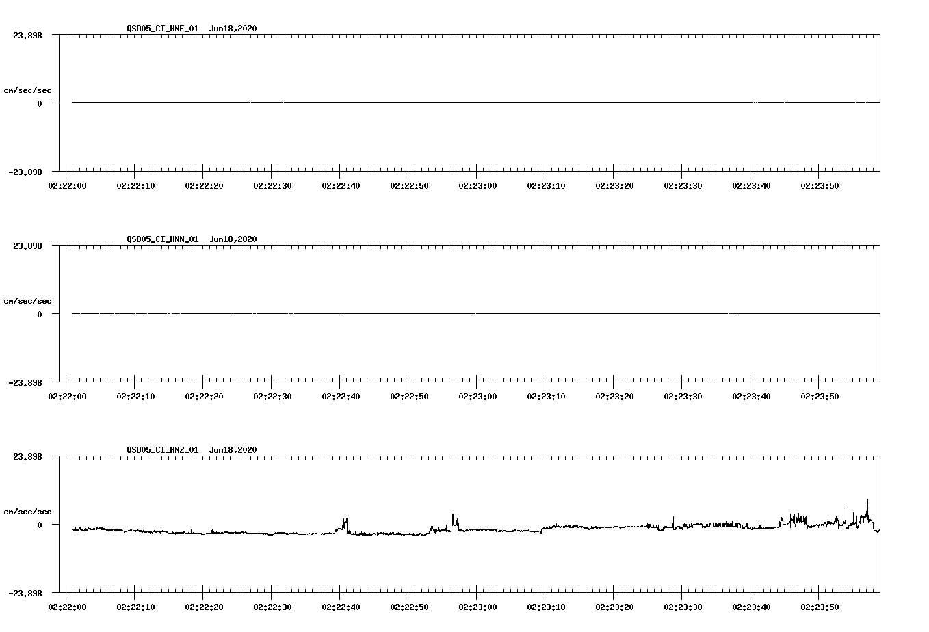Click the HNZ waveform spike near 02:22:40
The width and height of the screenshot is (929, 632).
tap(343, 525)
